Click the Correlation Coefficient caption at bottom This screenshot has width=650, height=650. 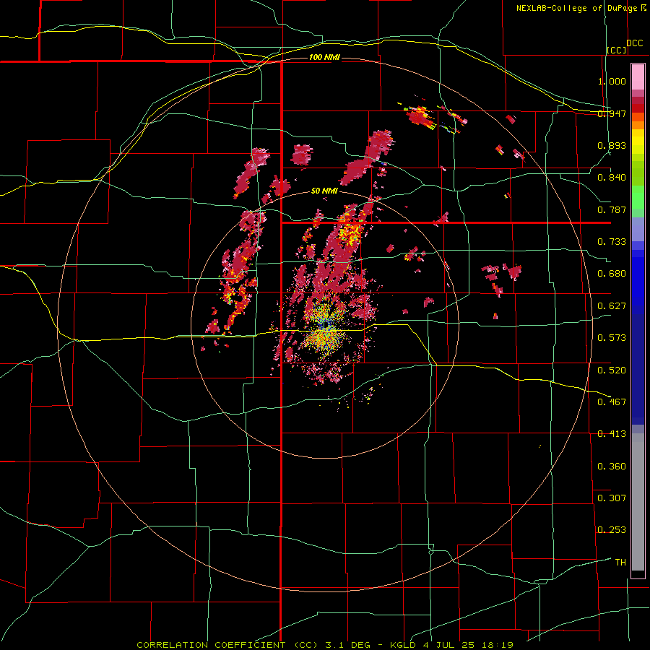click(x=325, y=645)
